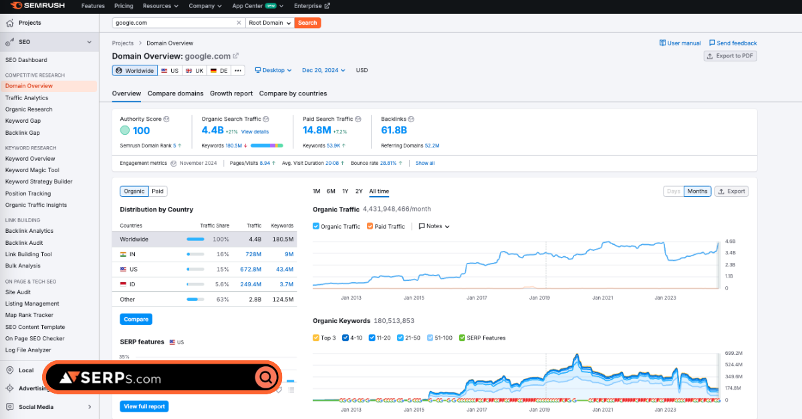Expand the Notes dropdown
Image resolution: width=802 pixels, height=419 pixels.
point(434,226)
